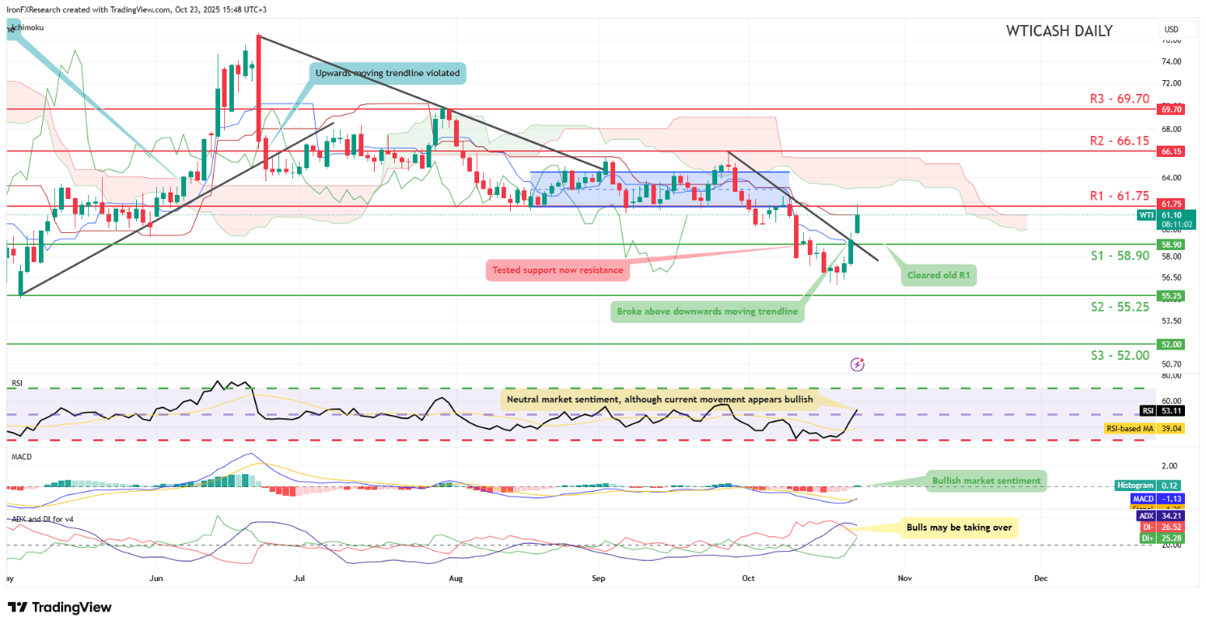Click the Jun label on time axis
The width and height of the screenshot is (1206, 627).
[x=157, y=578]
